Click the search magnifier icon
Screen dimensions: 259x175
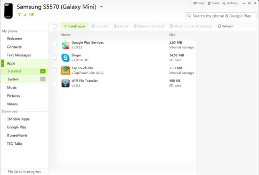click(189, 16)
